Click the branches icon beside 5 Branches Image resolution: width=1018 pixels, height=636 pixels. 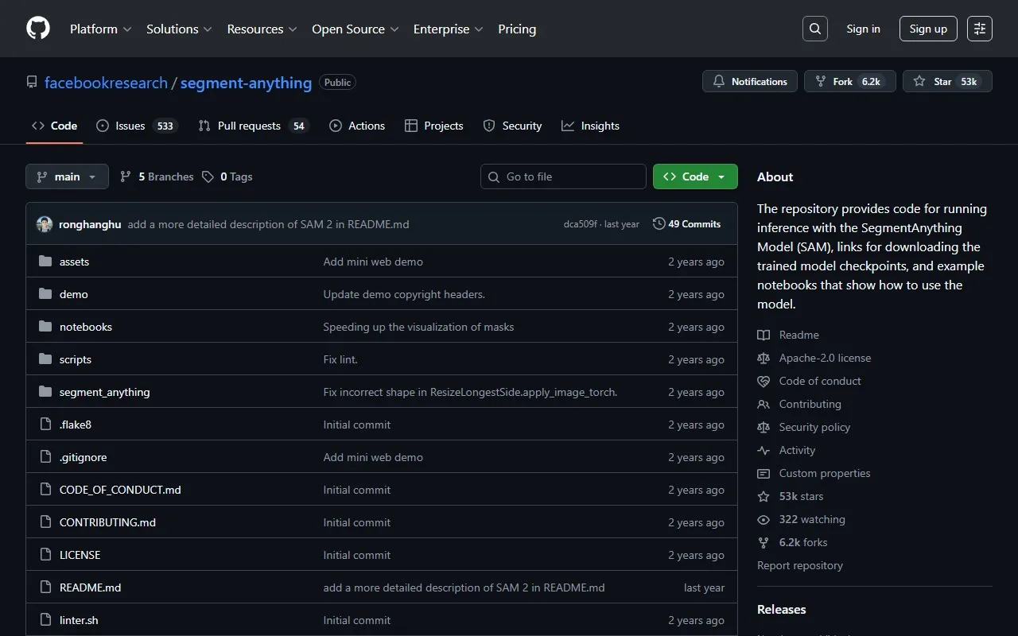click(126, 176)
